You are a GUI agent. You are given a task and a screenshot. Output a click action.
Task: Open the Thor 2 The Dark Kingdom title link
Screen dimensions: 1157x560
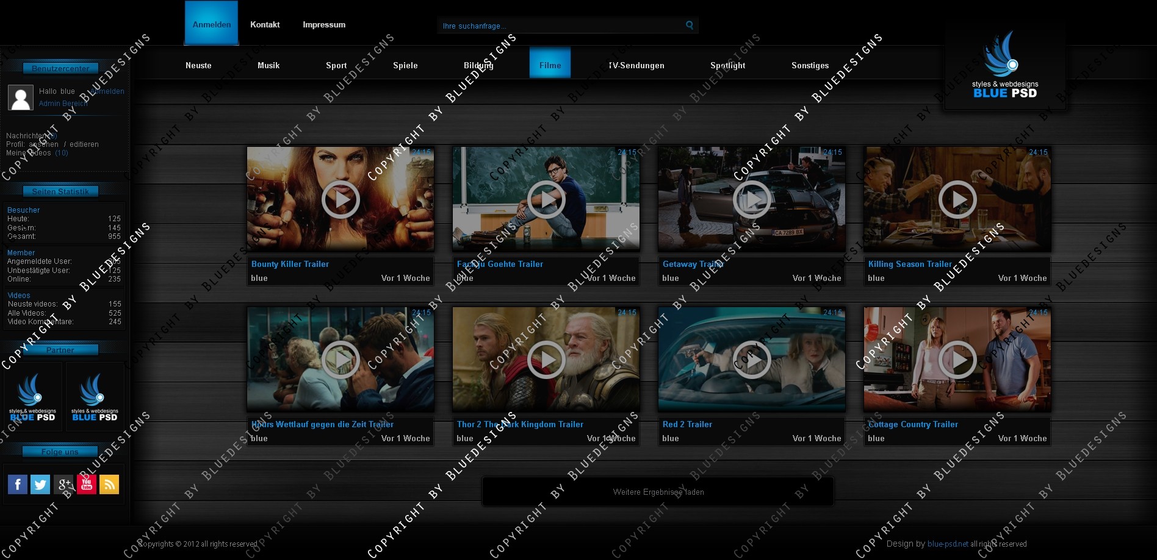click(520, 424)
